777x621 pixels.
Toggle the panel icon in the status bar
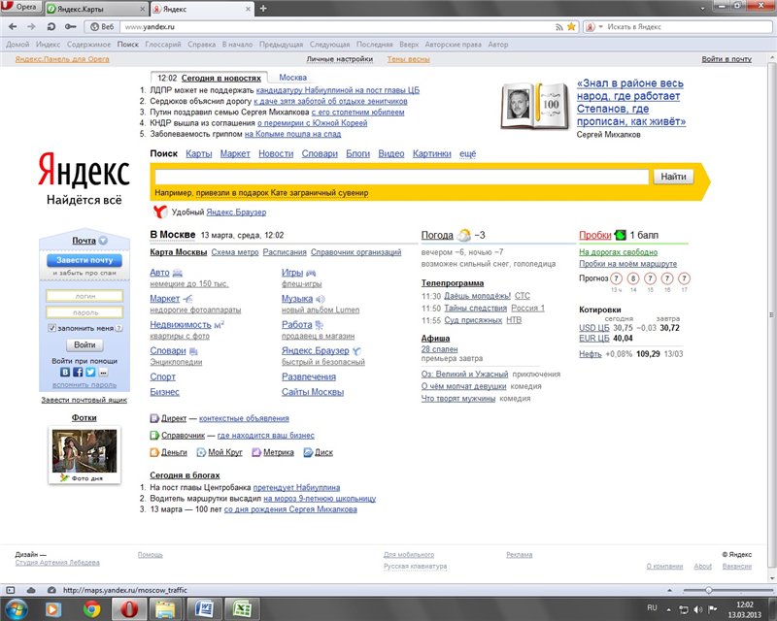(11, 590)
